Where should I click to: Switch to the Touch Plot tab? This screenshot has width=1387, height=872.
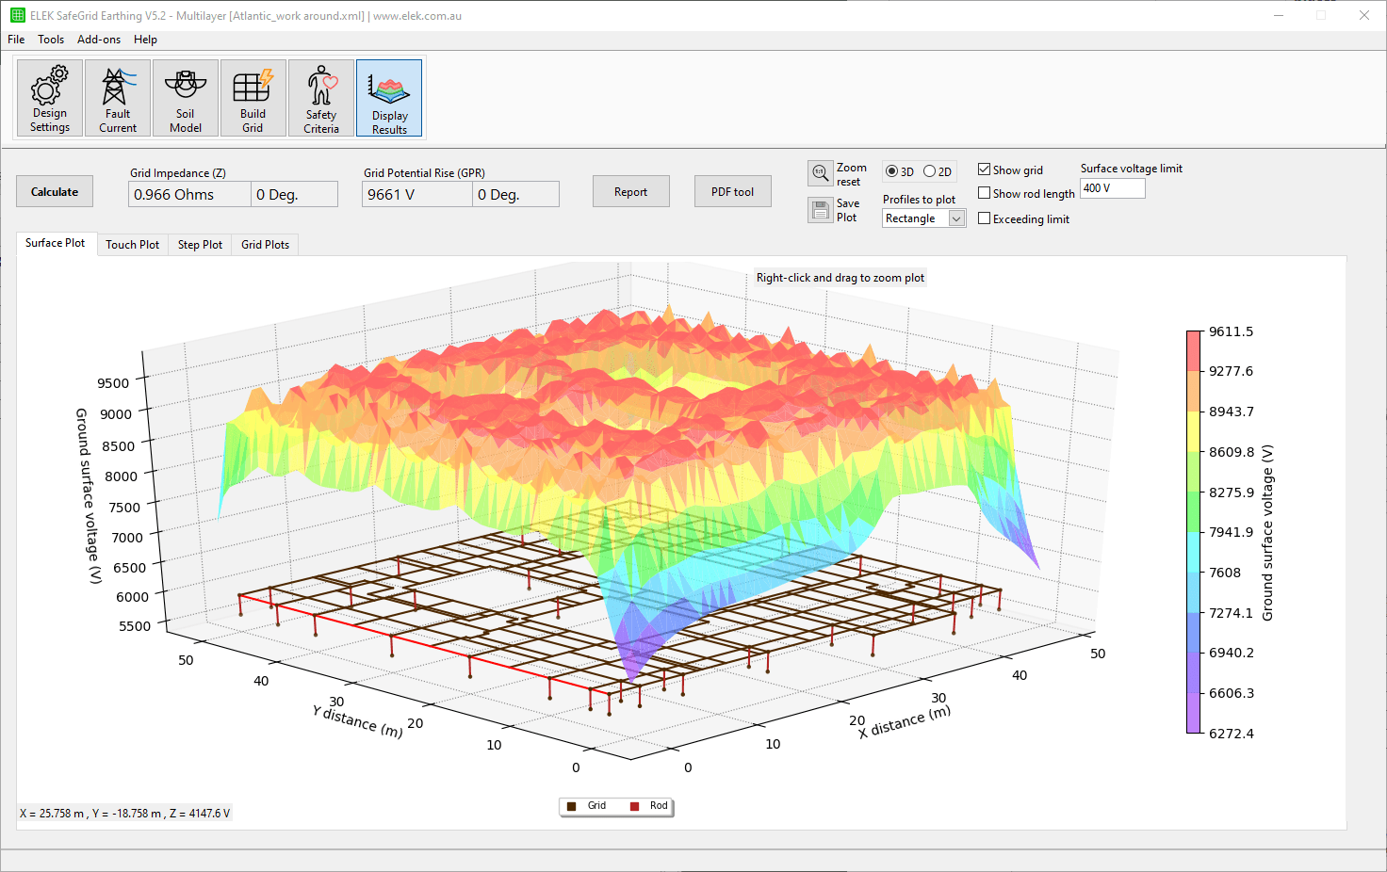point(132,244)
